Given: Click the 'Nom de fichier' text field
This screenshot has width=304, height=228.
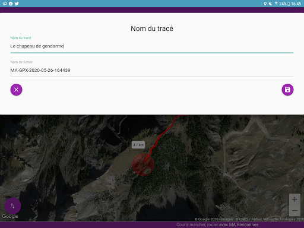Looking at the screenshot, I should pos(152,70).
